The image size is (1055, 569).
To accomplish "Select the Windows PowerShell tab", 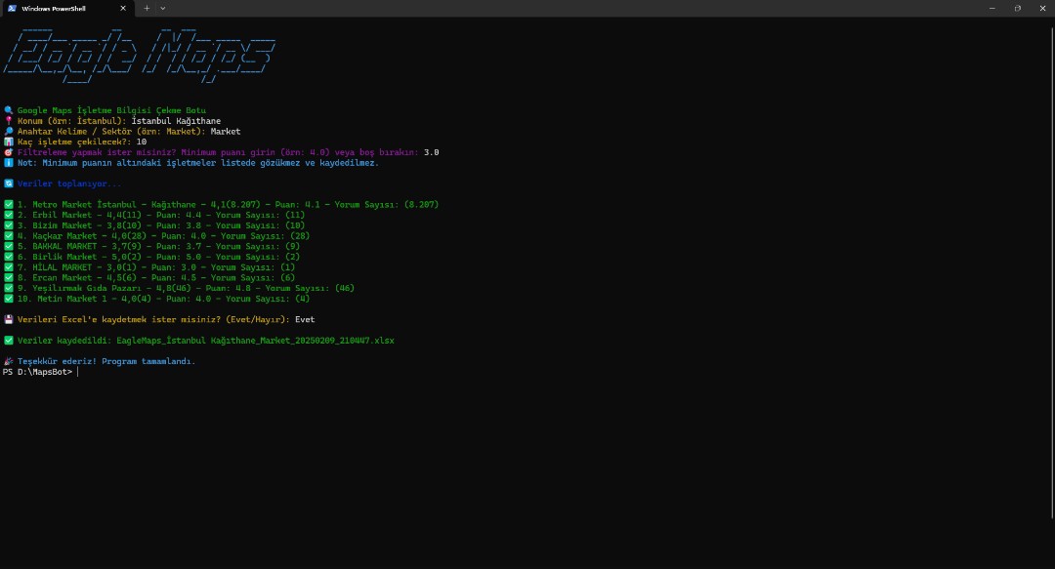I will tap(67, 8).
